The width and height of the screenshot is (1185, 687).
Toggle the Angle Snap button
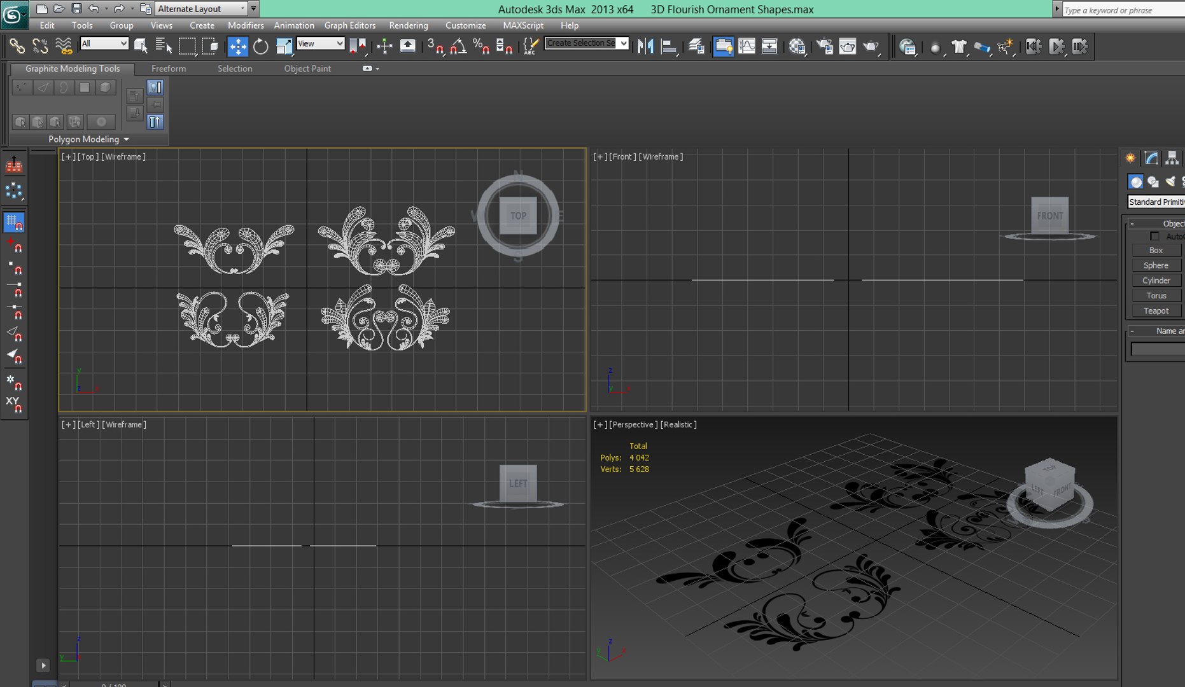point(458,46)
